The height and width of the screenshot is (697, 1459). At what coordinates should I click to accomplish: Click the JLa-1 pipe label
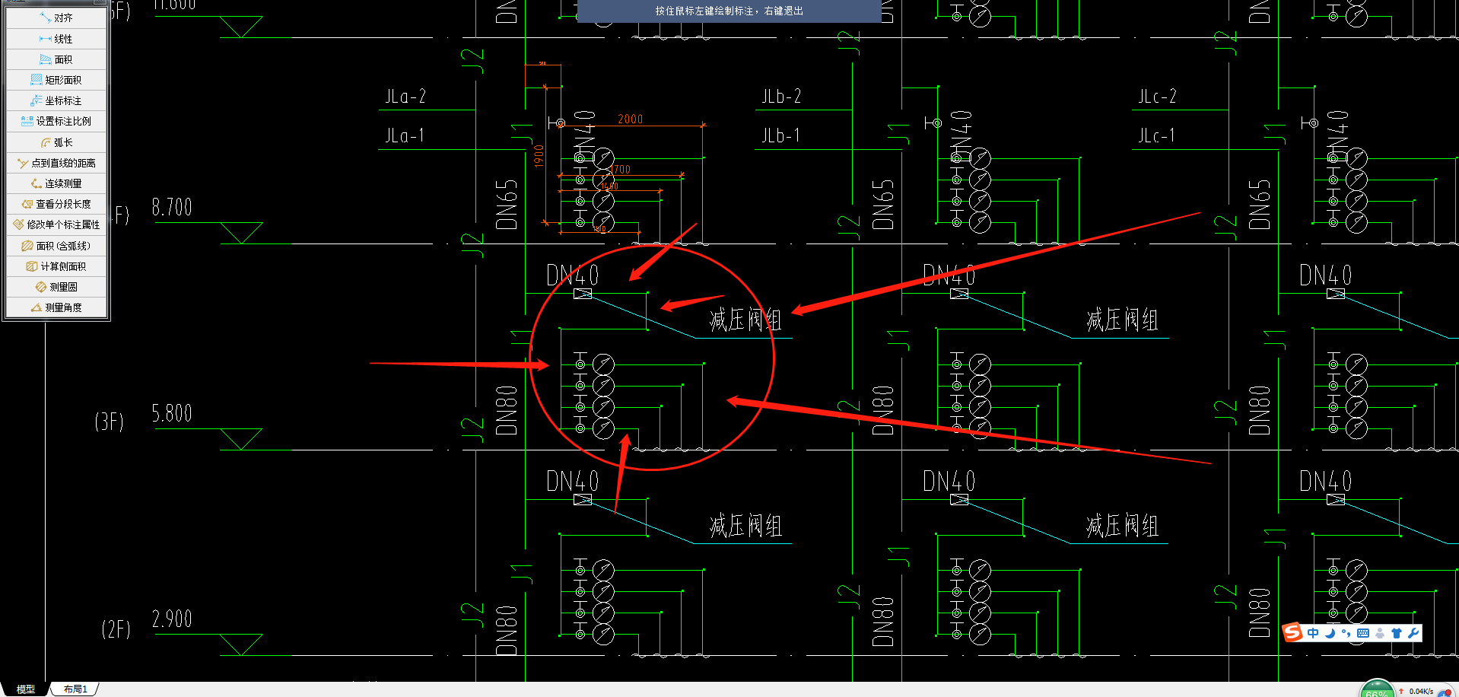(x=404, y=135)
